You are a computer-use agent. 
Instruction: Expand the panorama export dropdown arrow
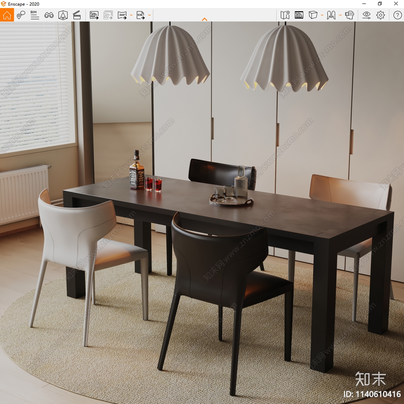131,15
